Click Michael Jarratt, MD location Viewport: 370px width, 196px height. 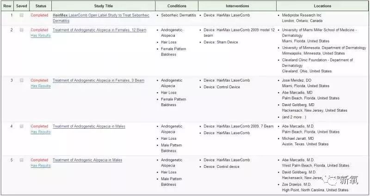point(305,141)
